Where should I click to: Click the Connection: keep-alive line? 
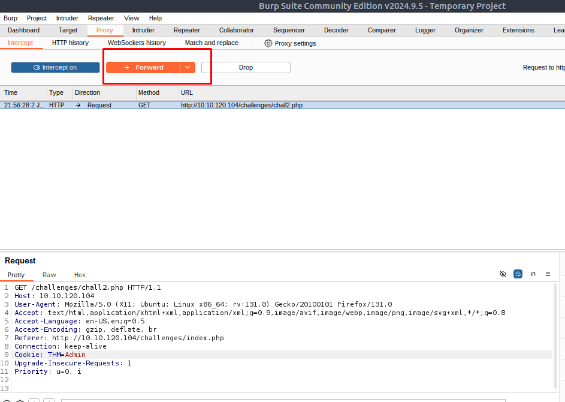tap(61, 346)
